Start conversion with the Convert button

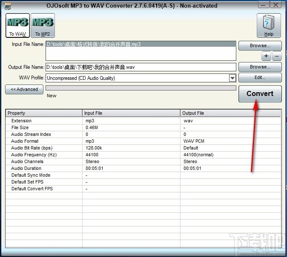260,94
